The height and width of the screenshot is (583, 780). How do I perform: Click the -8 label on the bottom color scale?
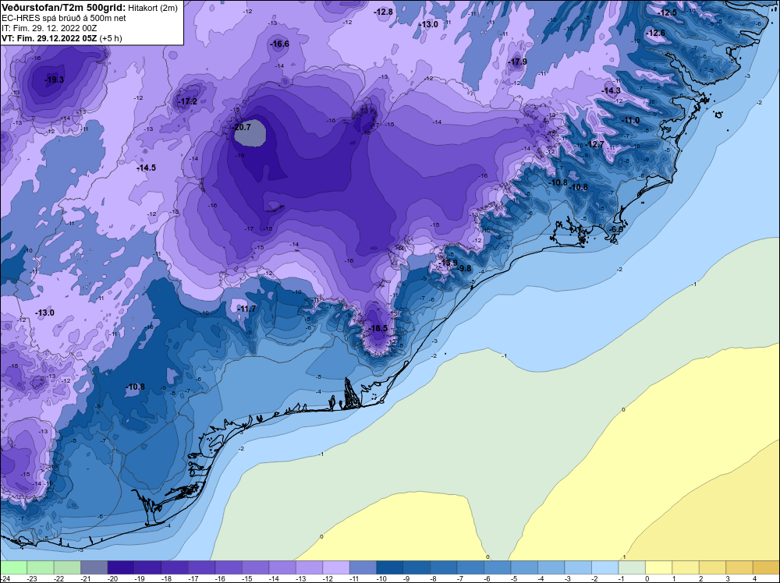pyautogui.click(x=434, y=578)
